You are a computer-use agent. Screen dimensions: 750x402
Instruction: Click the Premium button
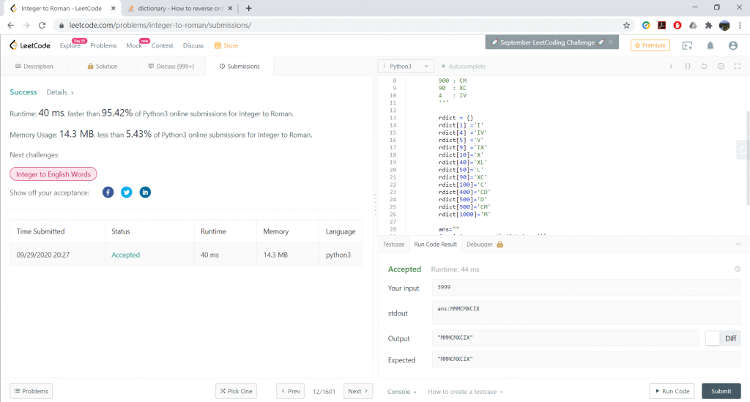(650, 45)
